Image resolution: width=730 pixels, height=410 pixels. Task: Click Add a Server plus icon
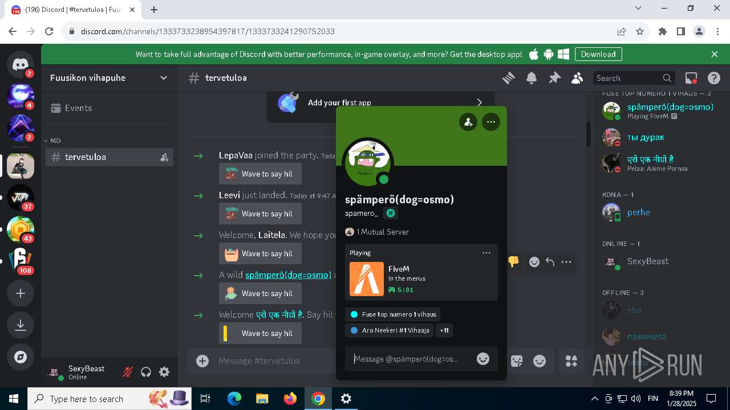pos(21,293)
